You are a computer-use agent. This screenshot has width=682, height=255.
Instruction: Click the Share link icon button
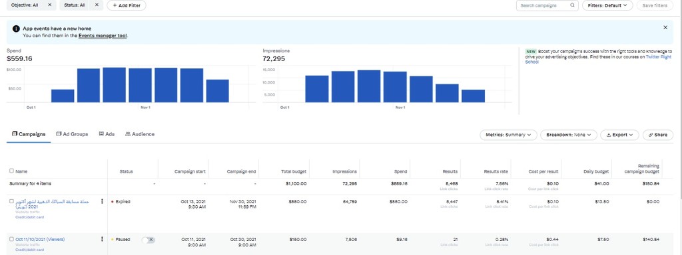click(657, 135)
